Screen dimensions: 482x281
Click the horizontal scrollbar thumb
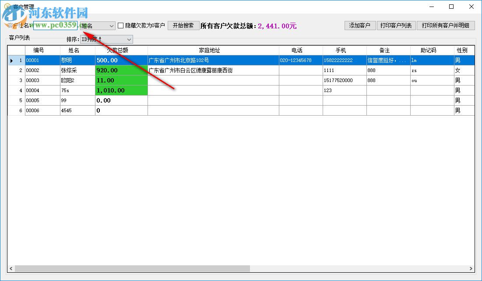[132, 268]
